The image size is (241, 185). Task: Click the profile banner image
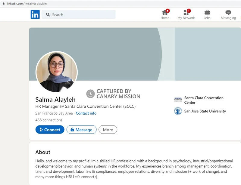(135, 54)
